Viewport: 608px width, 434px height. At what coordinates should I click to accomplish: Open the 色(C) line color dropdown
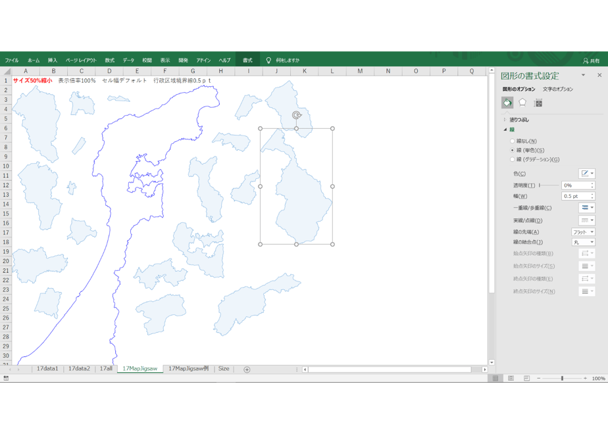[x=587, y=174]
